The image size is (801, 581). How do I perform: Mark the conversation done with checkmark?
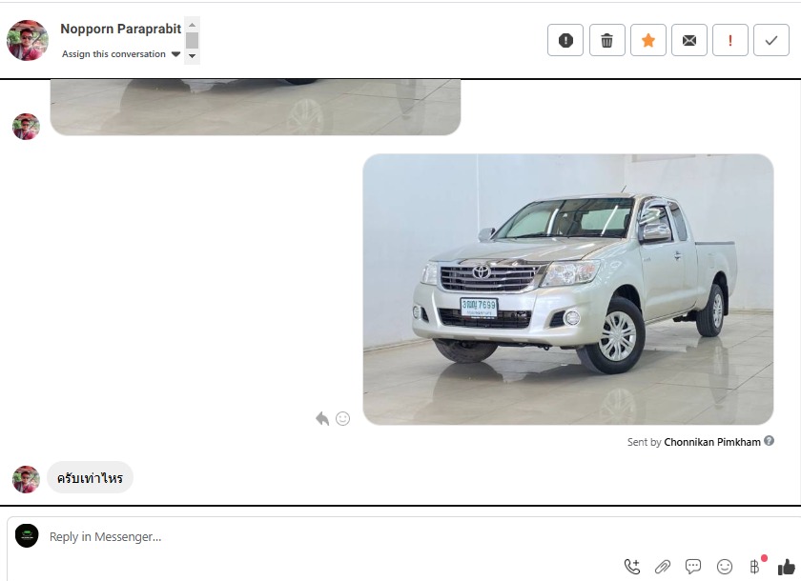(x=771, y=40)
